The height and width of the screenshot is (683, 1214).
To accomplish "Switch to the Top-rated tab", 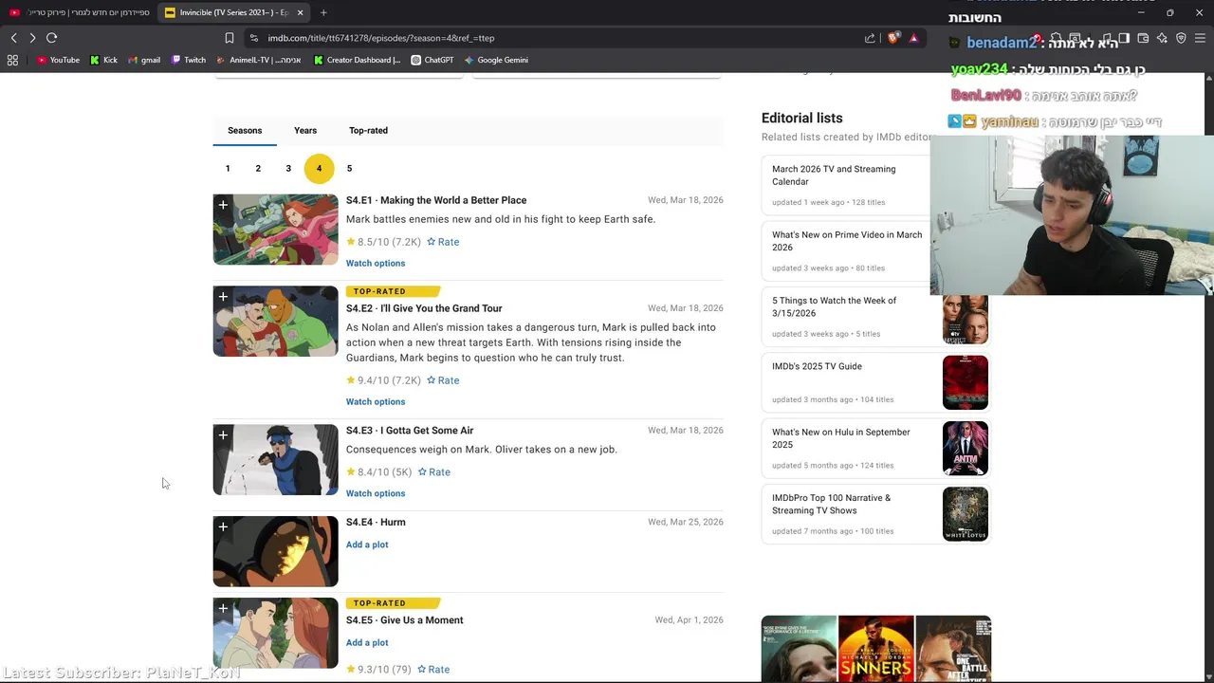I will click(x=368, y=131).
